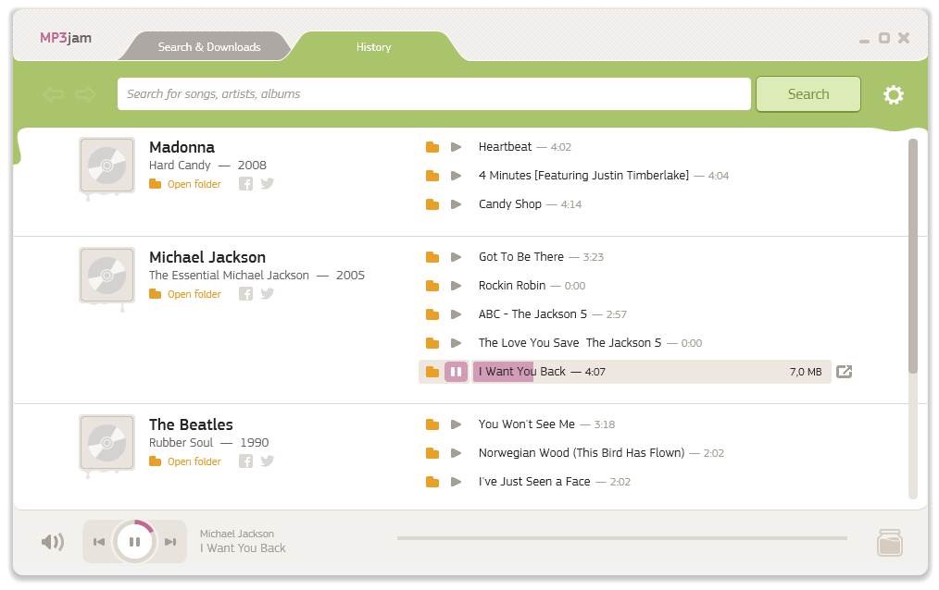Viewport: 939px width, 590px height.
Task: Click the history list scrollbar
Action: point(913,256)
